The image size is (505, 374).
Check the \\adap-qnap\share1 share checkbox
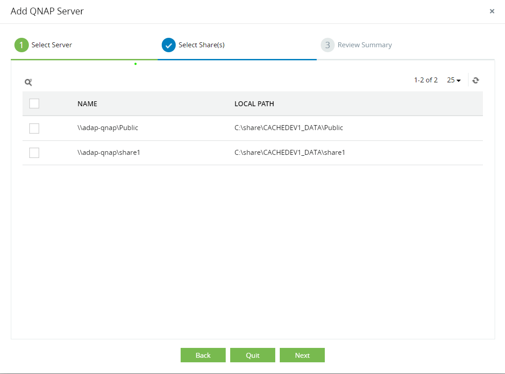(34, 153)
